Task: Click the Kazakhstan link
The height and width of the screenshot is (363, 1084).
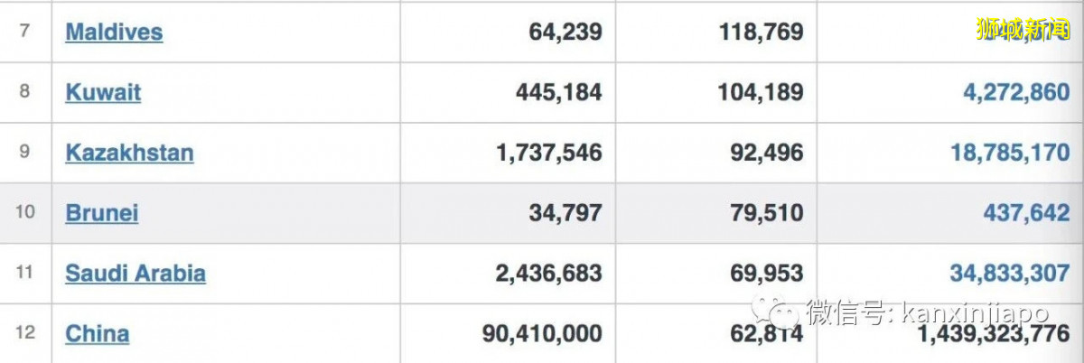Action: click(x=129, y=153)
